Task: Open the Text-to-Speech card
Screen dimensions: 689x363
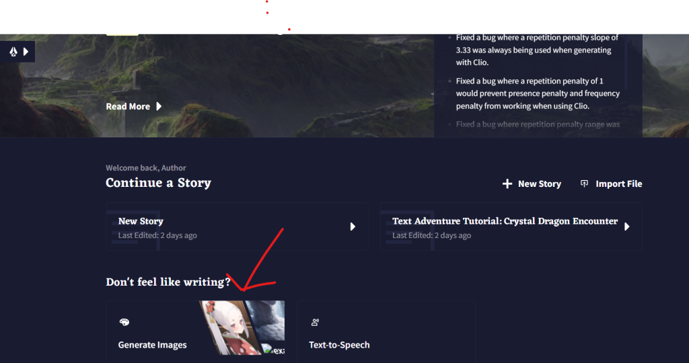Action: [386, 332]
